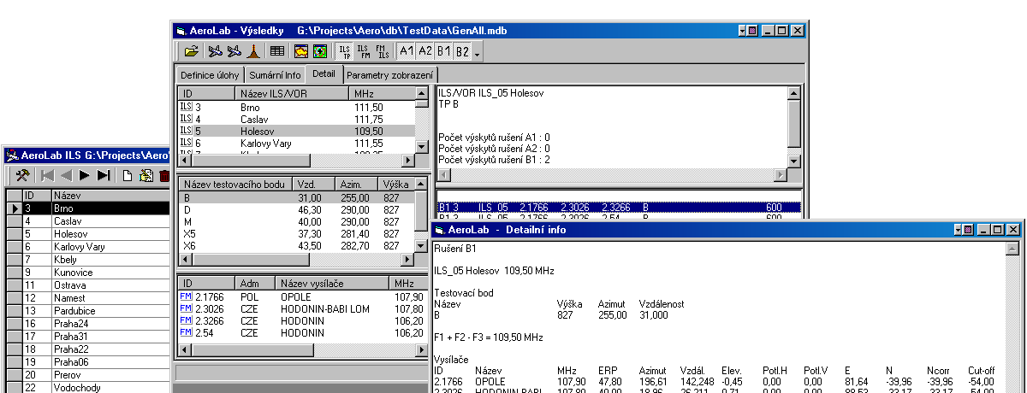Image resolution: width=1027 pixels, height=393 pixels.
Task: Click the red trash delete icon
Action: 163,175
